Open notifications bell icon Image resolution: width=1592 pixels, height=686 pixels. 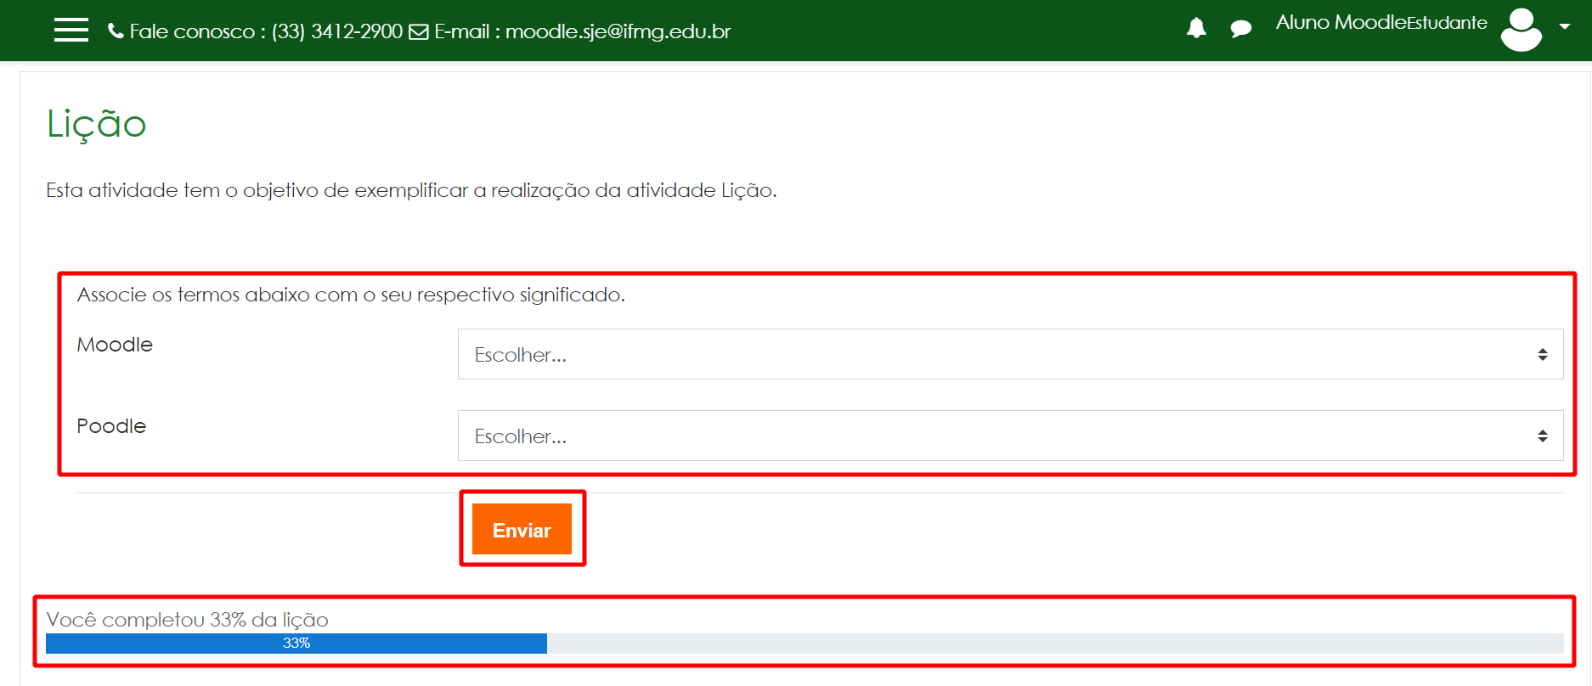1196,28
